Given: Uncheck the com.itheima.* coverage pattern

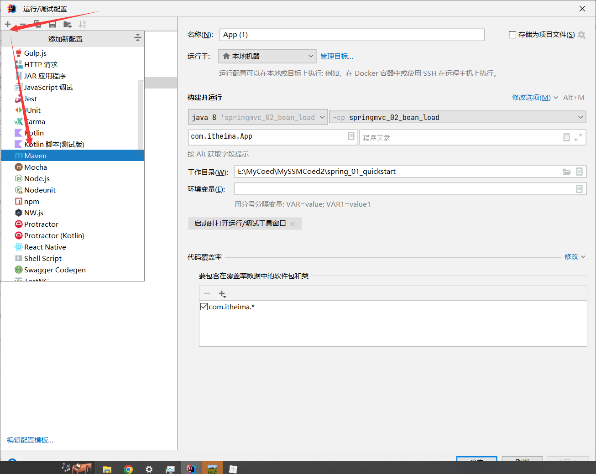Looking at the screenshot, I should (x=204, y=307).
